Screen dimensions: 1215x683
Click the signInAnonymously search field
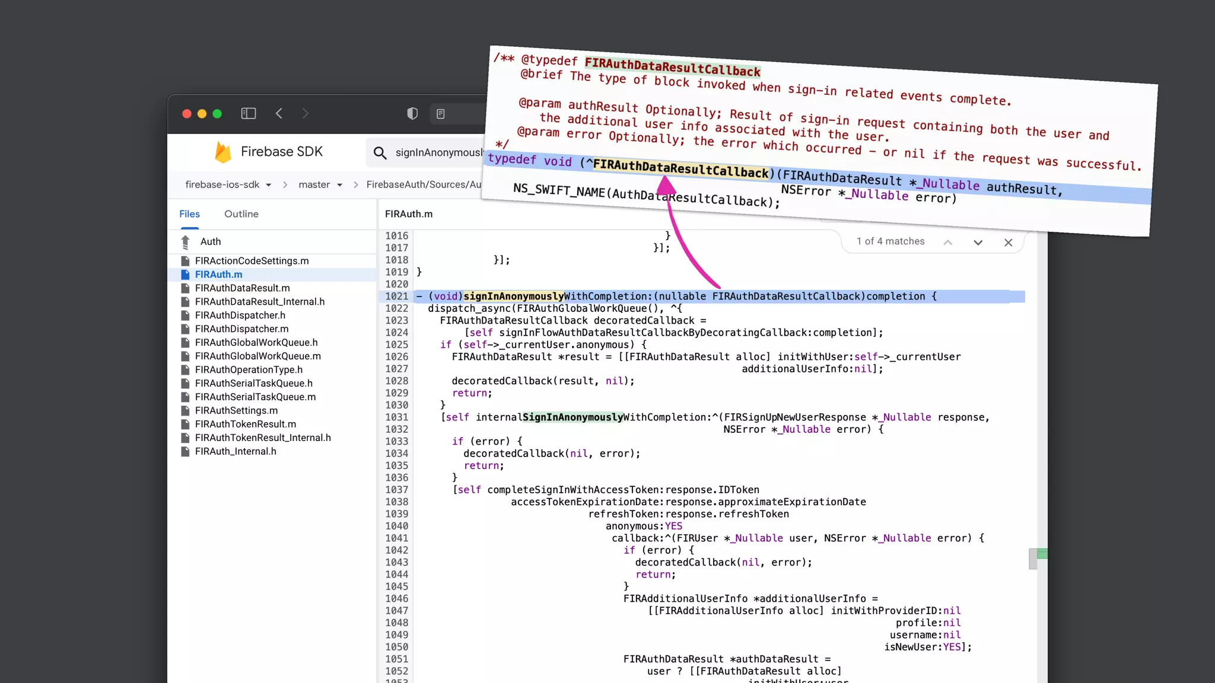(438, 153)
